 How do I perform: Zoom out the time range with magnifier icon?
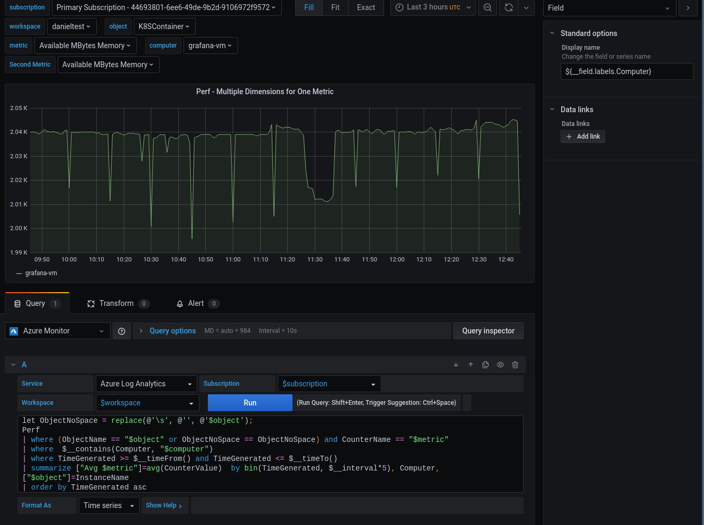(x=487, y=8)
